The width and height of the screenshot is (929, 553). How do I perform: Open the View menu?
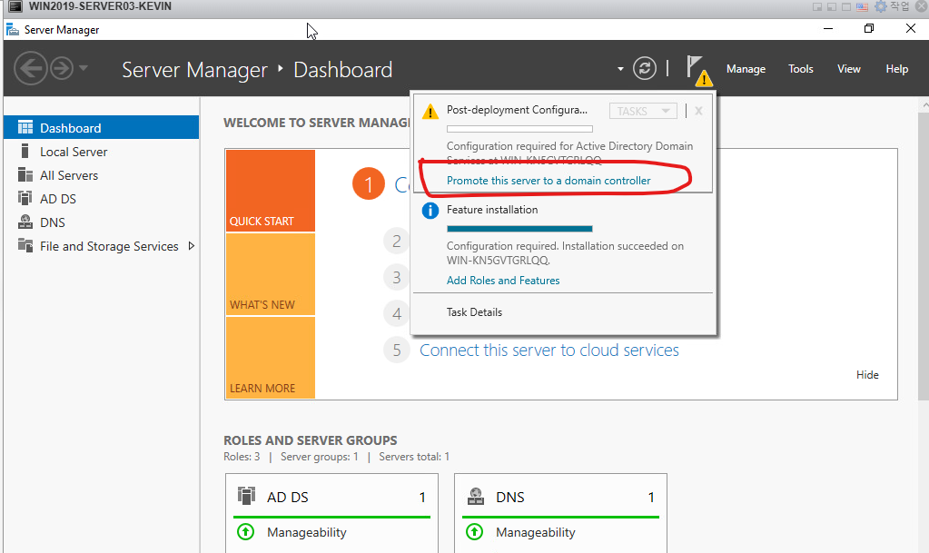point(848,69)
